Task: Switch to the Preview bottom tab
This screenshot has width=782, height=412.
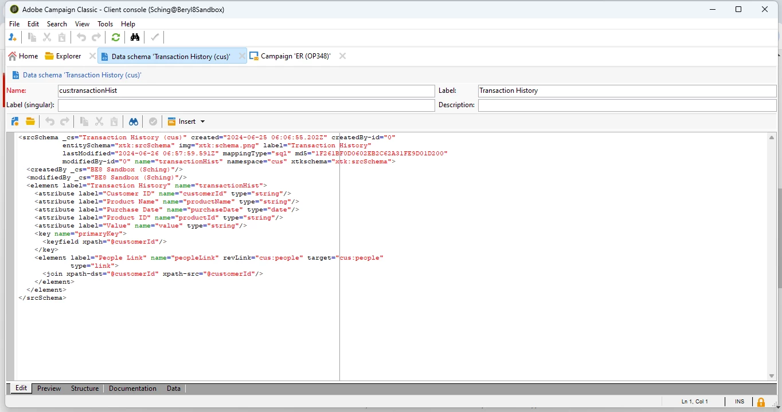Action: pyautogui.click(x=49, y=389)
